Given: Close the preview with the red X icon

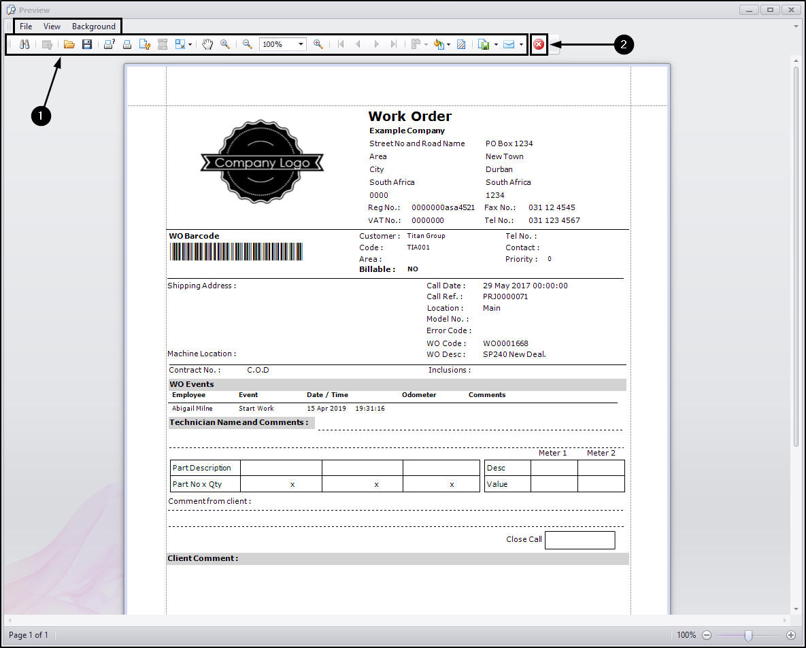Looking at the screenshot, I should pyautogui.click(x=539, y=44).
